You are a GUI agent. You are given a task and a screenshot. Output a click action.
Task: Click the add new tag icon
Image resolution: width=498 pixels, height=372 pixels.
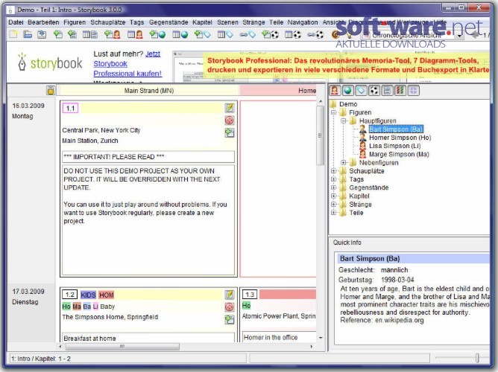pyautogui.click(x=203, y=34)
